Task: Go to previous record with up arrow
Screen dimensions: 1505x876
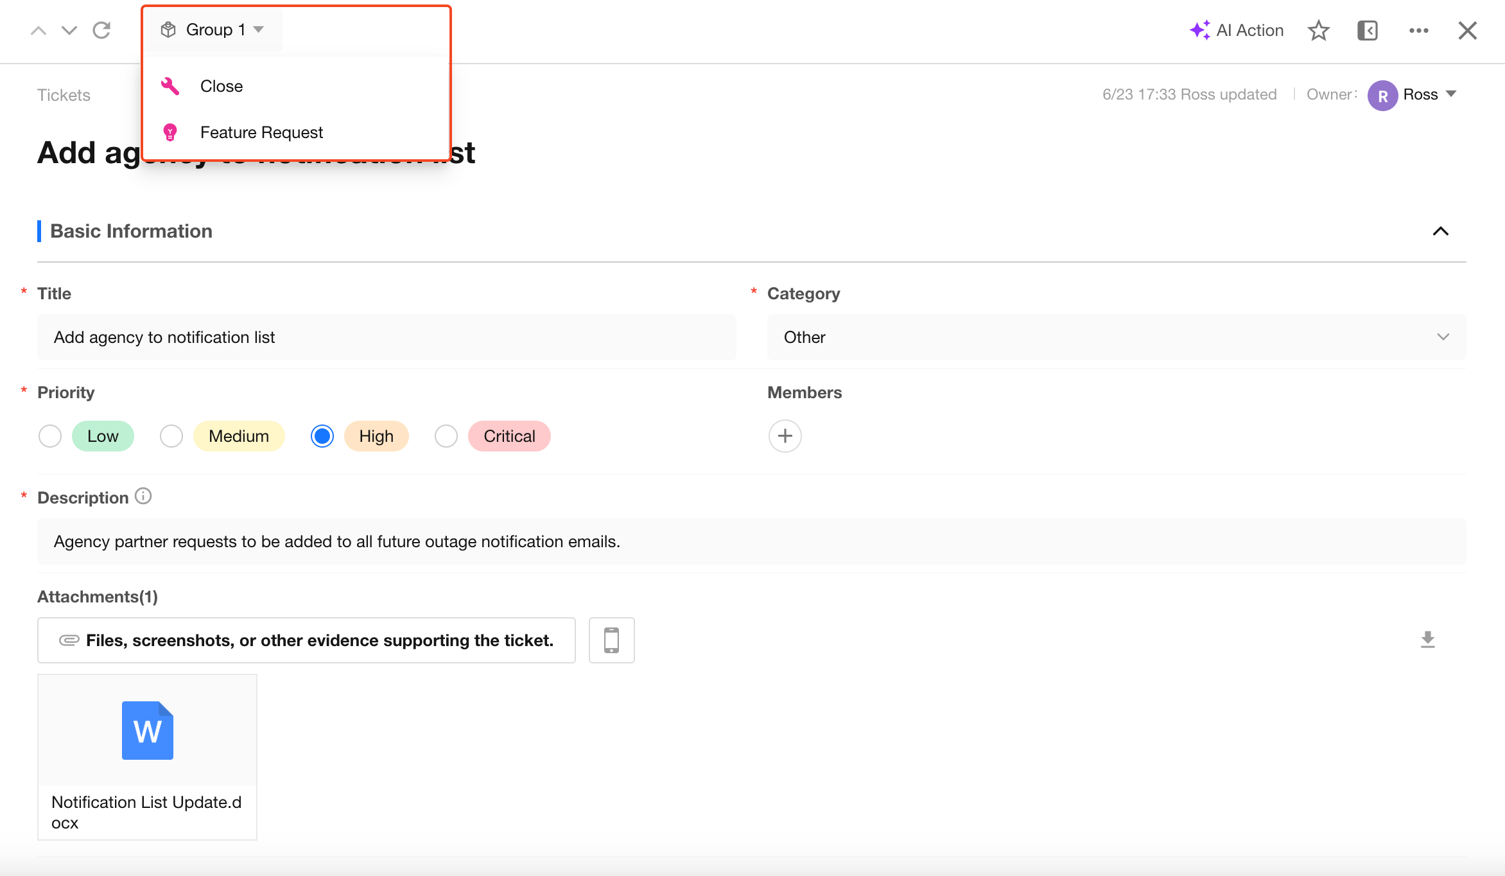Action: [39, 30]
